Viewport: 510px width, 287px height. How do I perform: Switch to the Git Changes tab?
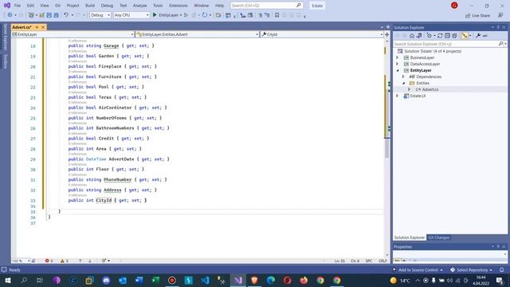(439, 238)
